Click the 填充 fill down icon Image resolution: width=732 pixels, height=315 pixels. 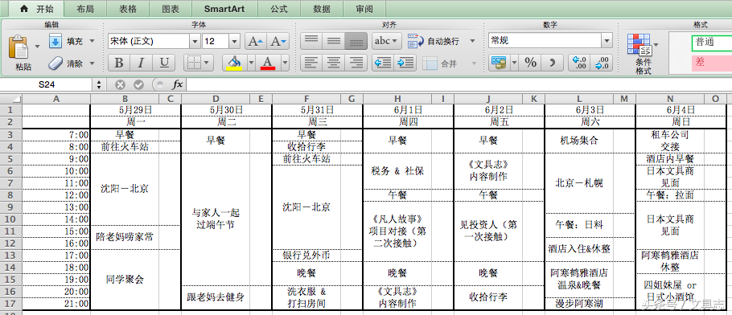55,41
